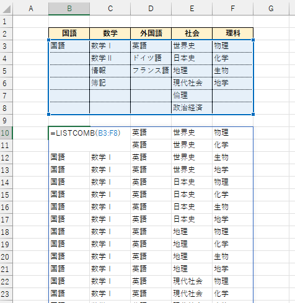This screenshot has width=295, height=303.
Task: Click header cell 社会
Action: 192,33
